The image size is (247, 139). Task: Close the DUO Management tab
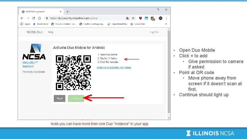[x=60, y=12]
